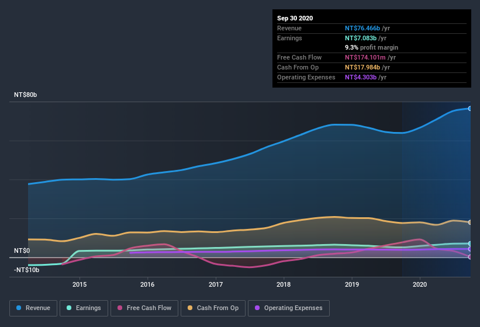This screenshot has width=480, height=327.
Task: Click the pink Free Cash Flow endpoint marker
Action: pyautogui.click(x=470, y=257)
